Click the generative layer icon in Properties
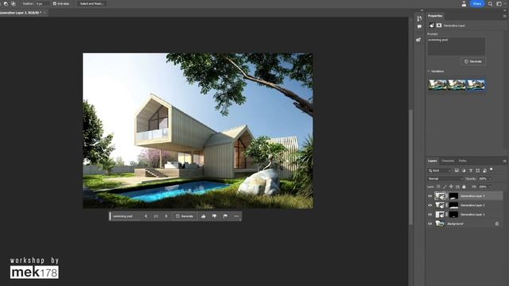509x286 pixels. coord(432,25)
